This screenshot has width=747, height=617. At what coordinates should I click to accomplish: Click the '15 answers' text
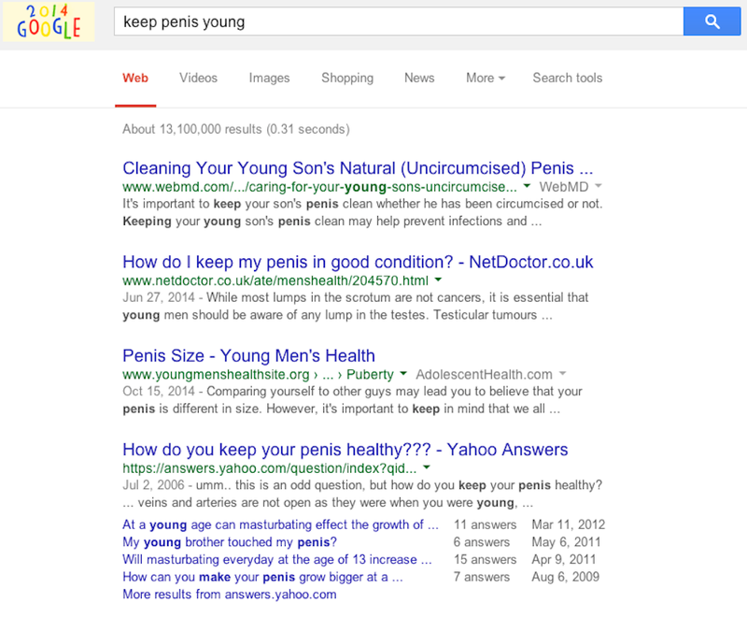(485, 559)
